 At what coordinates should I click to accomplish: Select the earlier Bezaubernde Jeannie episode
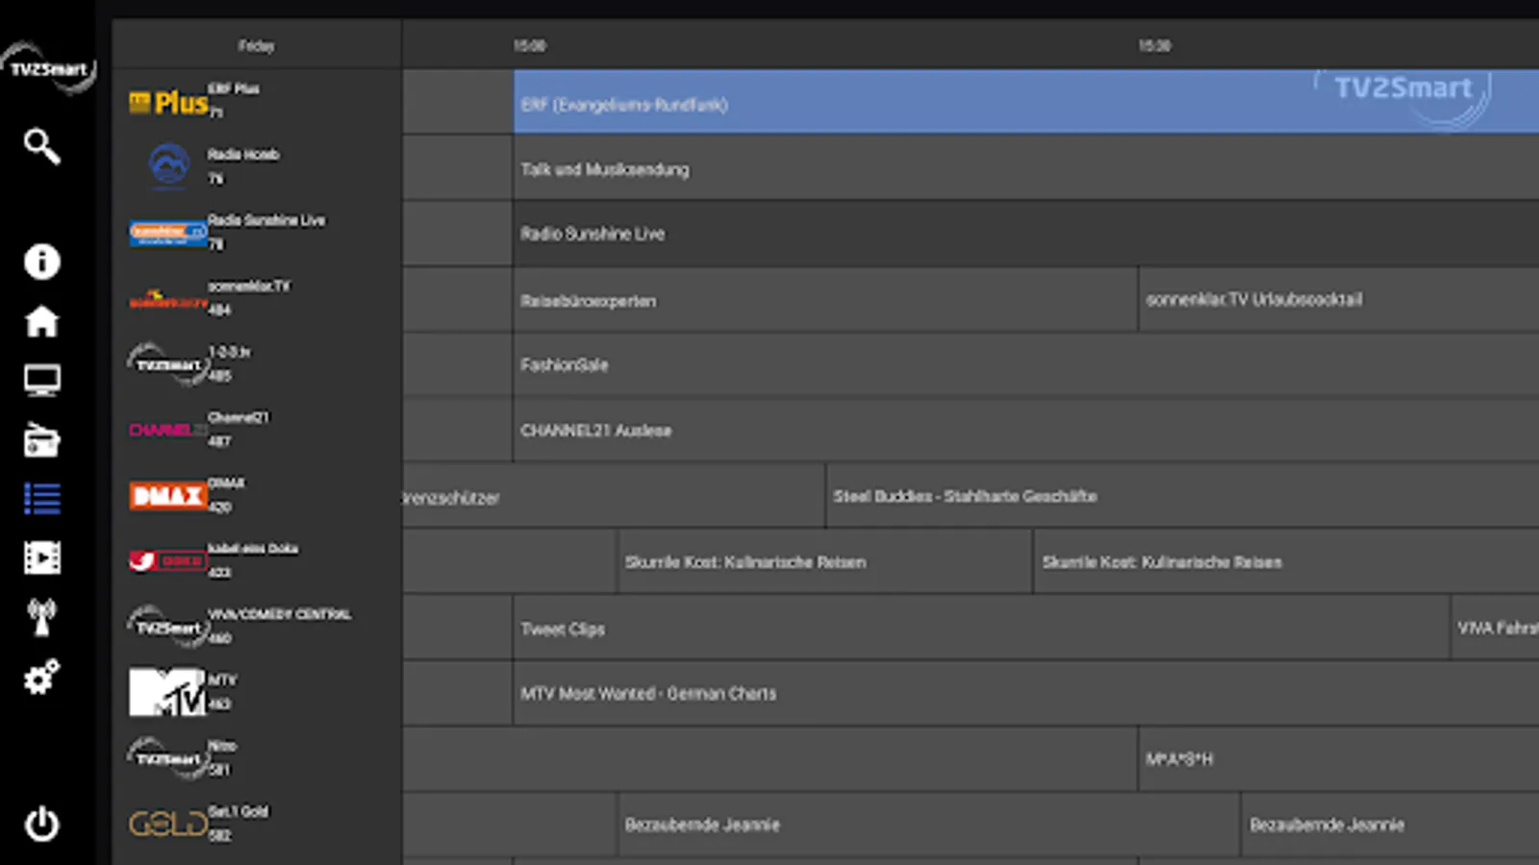pos(928,825)
